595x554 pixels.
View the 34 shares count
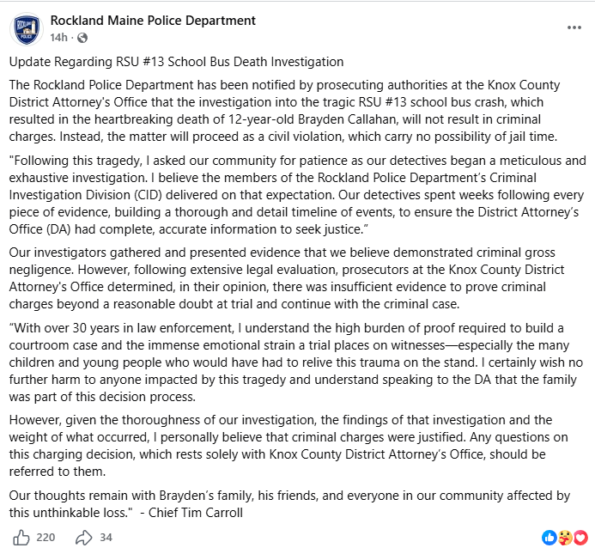click(x=106, y=538)
